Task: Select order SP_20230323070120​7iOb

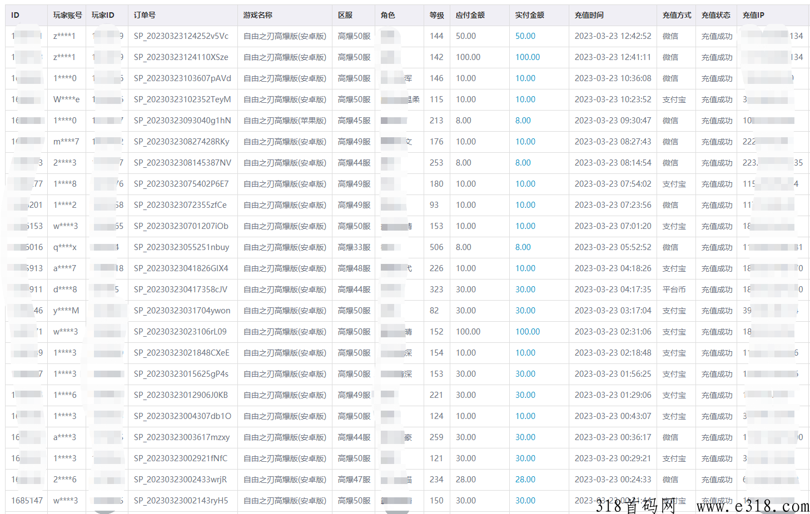Action: click(181, 226)
